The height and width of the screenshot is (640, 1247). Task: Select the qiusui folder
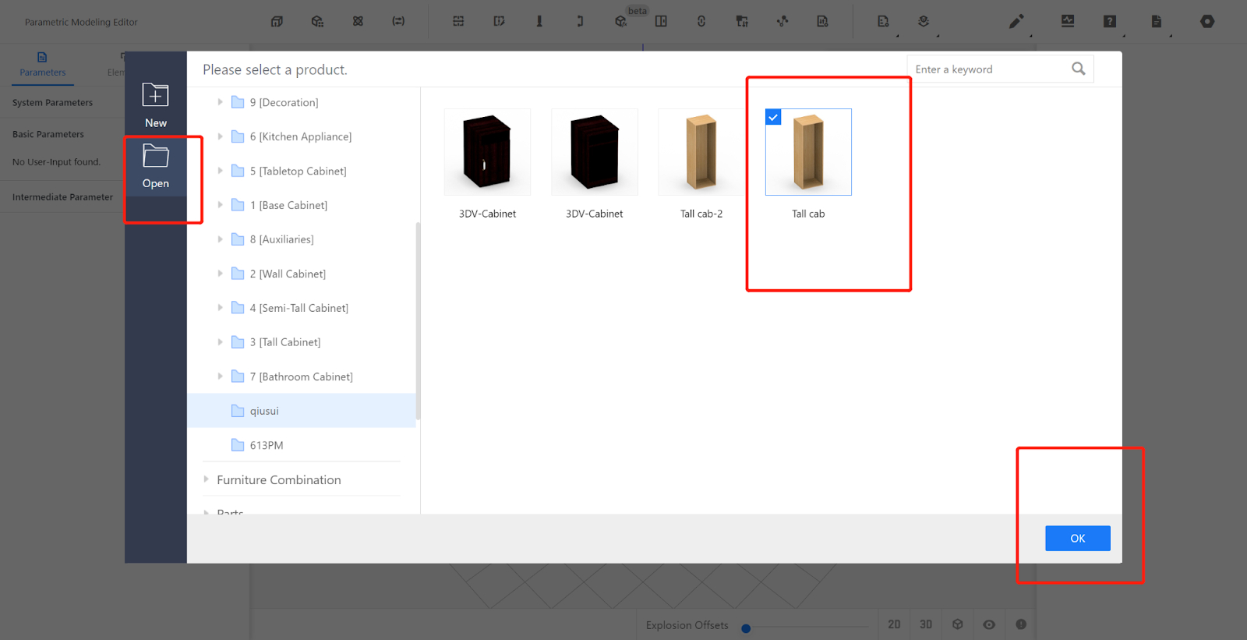coord(264,411)
